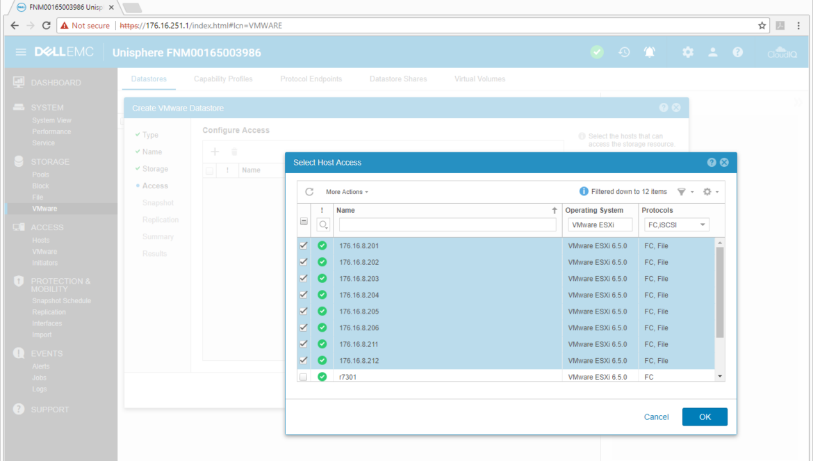Go back in the browser
The width and height of the screenshot is (813, 461).
pyautogui.click(x=15, y=26)
